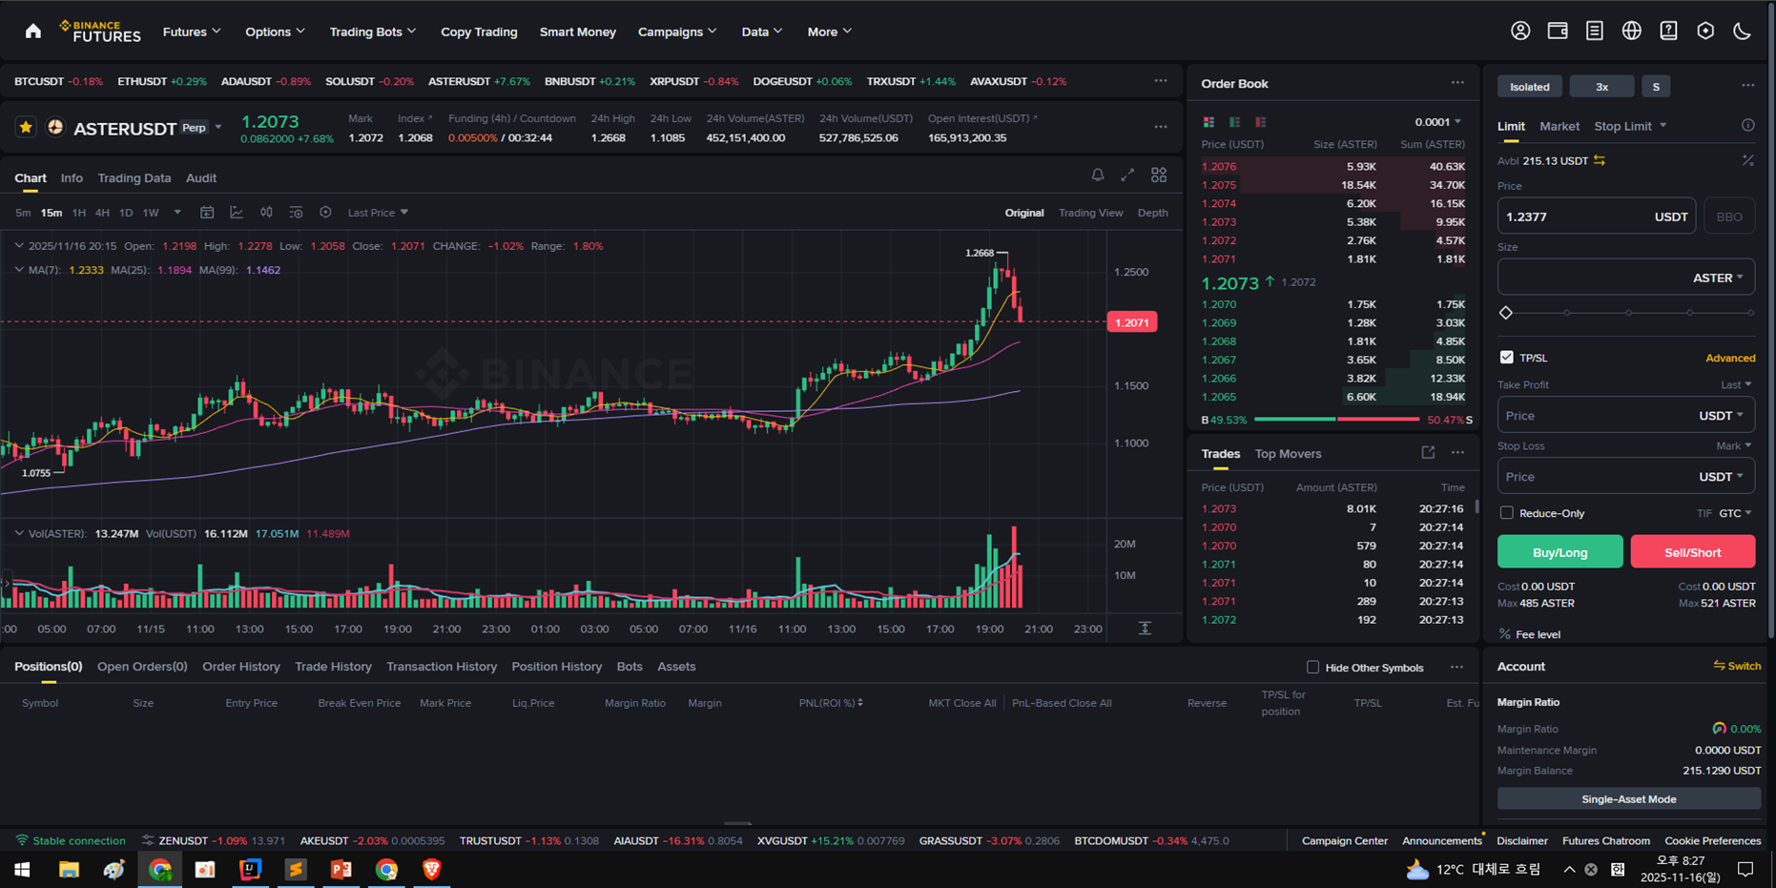Image resolution: width=1776 pixels, height=888 pixels.
Task: Open the GTC time-in-force dropdown
Action: 1735,513
